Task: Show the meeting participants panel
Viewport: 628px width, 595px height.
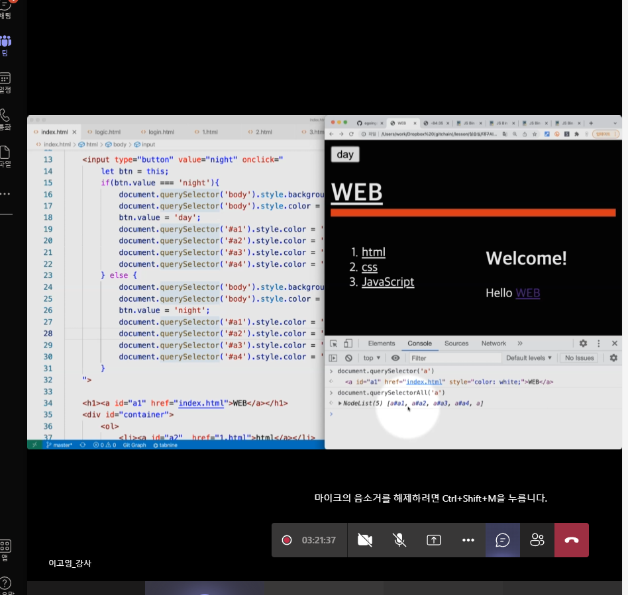Action: pos(537,540)
